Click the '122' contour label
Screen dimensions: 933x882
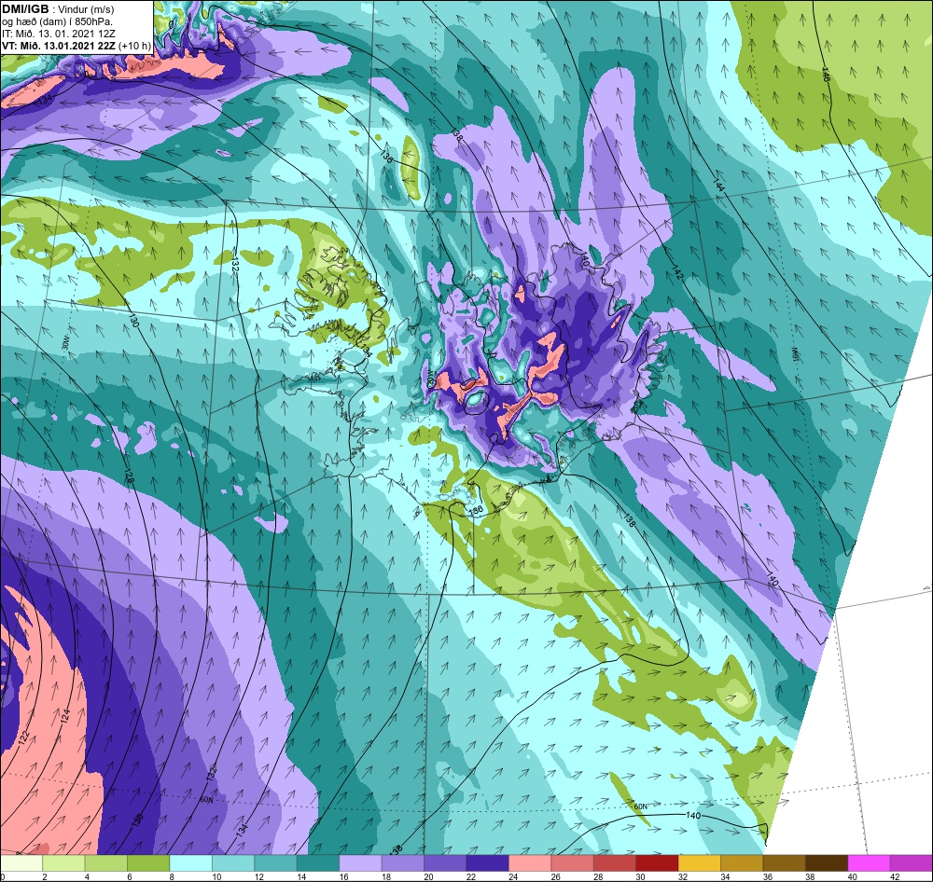23,737
